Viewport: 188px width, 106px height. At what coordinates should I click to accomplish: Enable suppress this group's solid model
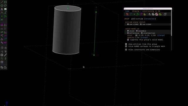128,40
